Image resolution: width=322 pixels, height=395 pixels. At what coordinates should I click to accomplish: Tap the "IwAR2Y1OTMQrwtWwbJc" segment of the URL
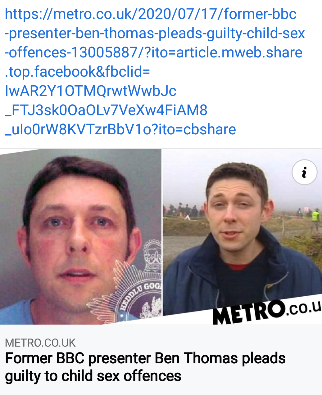coord(91,91)
